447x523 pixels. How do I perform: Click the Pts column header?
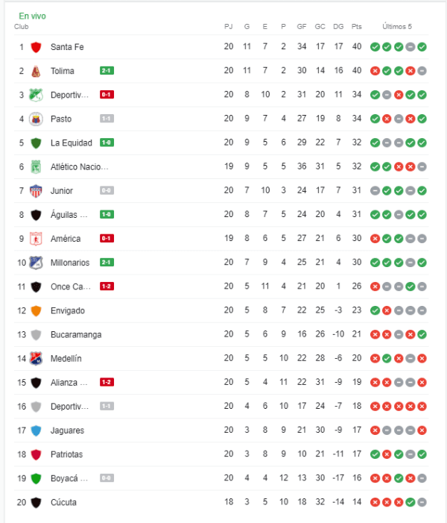point(356,27)
